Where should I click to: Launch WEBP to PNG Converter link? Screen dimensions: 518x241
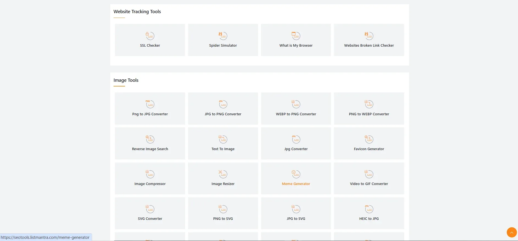[x=296, y=114]
